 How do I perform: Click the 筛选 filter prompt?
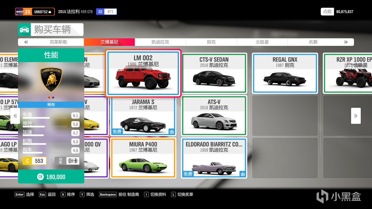pyautogui.click(x=90, y=194)
